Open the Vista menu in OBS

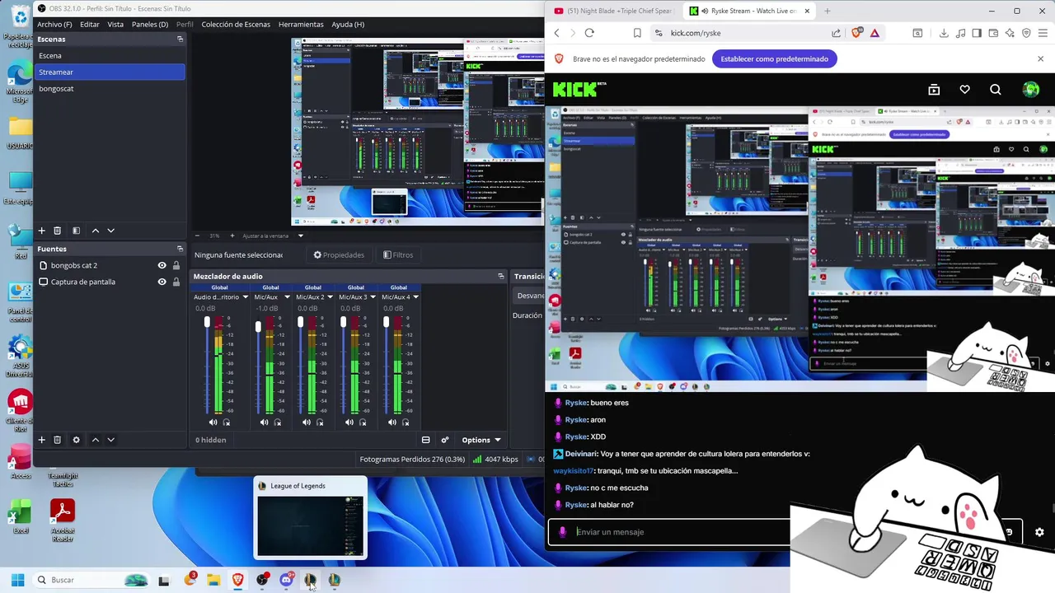click(115, 24)
